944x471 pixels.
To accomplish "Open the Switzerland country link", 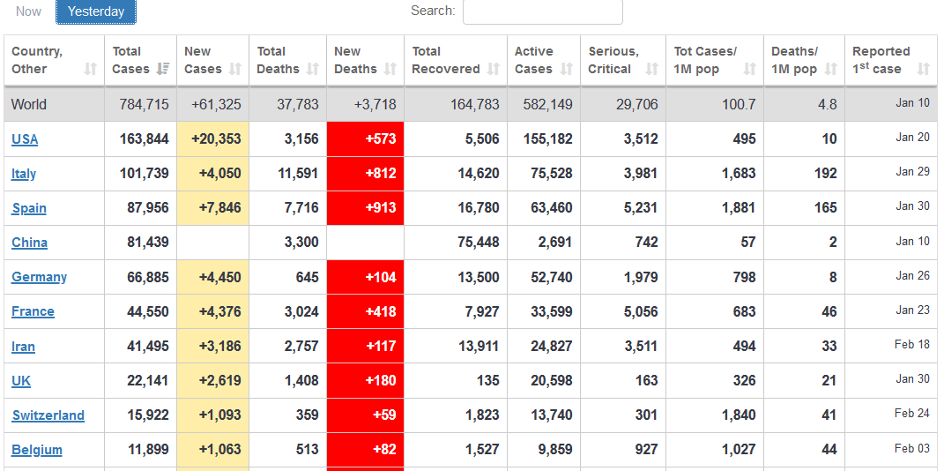I will pyautogui.click(x=48, y=415).
